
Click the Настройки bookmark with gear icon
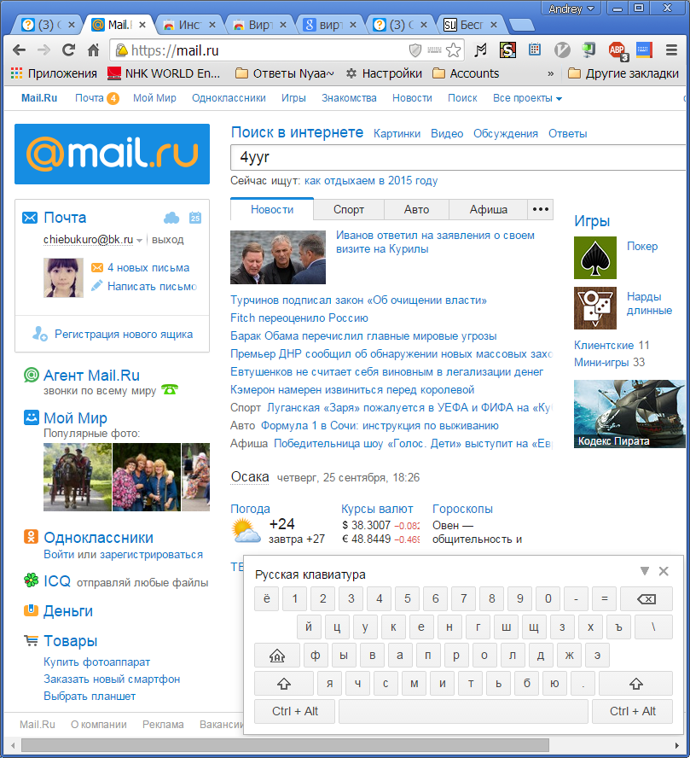(x=384, y=73)
